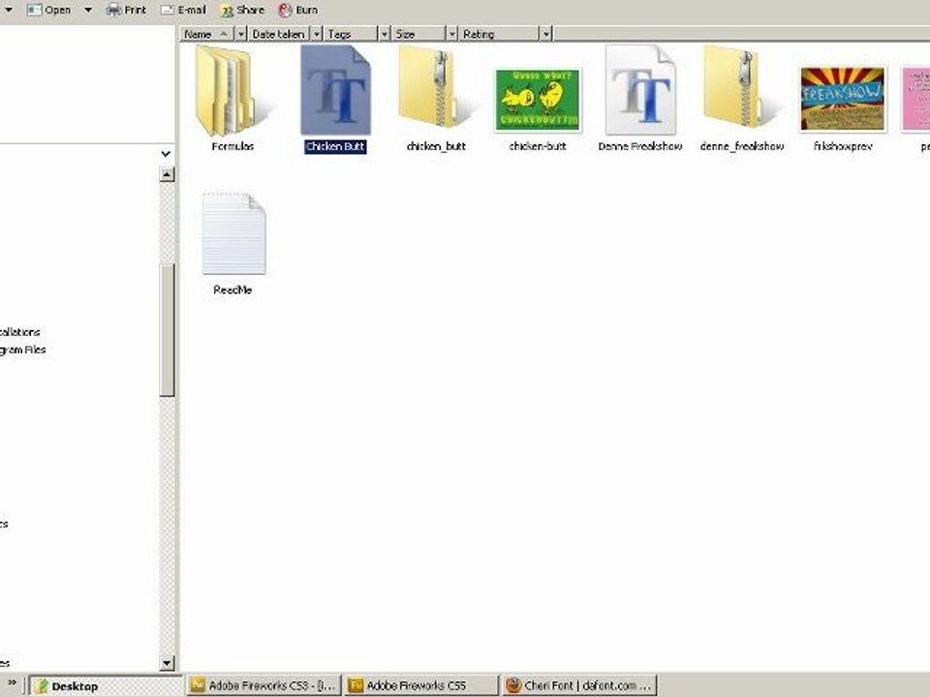Select the Program Files tree entry
Screen dimensions: 930x697
click(x=22, y=349)
